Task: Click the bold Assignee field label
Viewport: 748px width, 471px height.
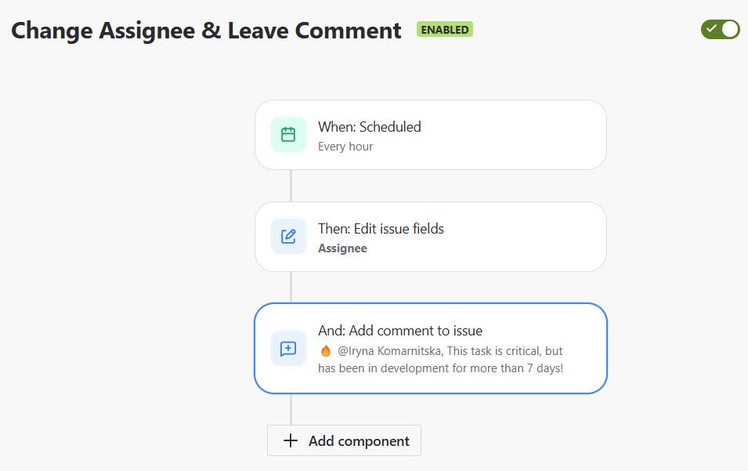Action: (x=342, y=248)
